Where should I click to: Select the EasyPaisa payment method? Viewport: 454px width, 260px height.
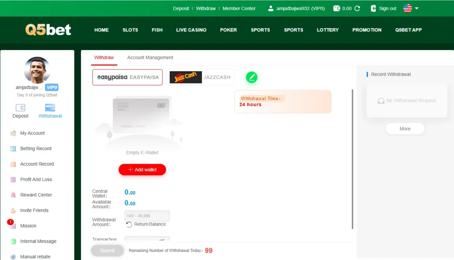127,77
